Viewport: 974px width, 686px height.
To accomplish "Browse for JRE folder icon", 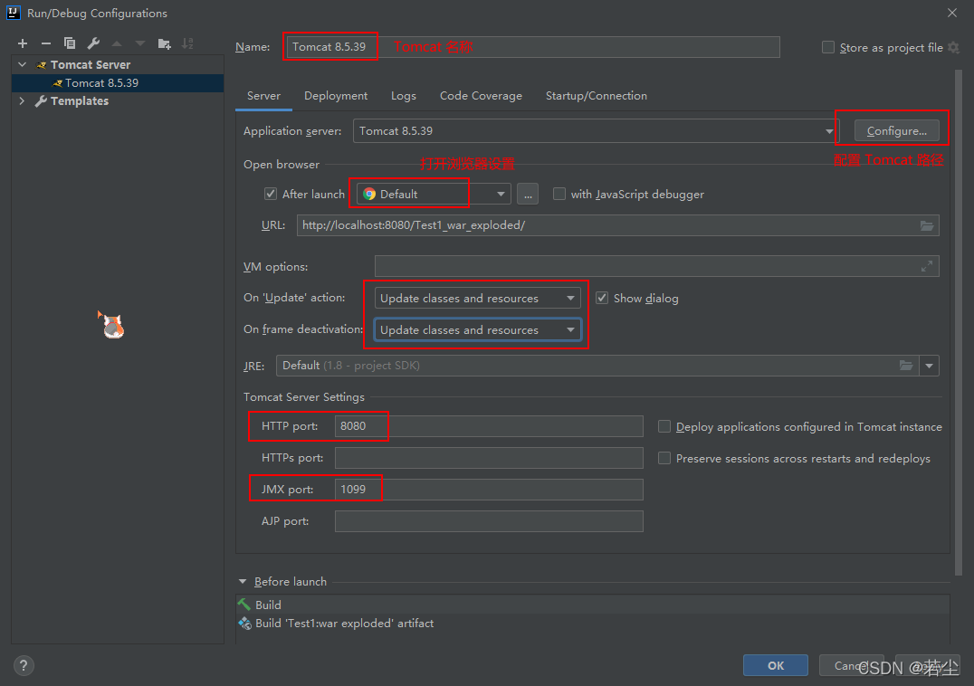I will pos(906,365).
